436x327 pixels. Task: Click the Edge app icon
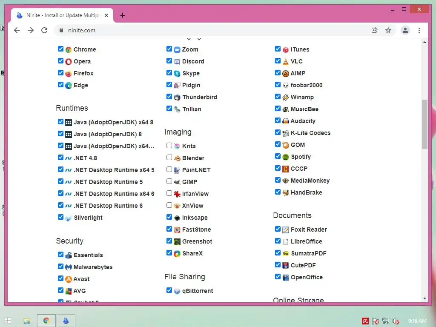(69, 85)
